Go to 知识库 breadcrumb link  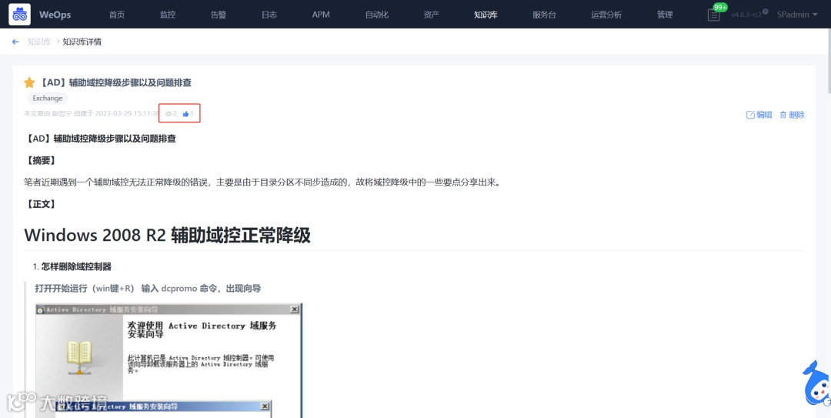[39, 42]
